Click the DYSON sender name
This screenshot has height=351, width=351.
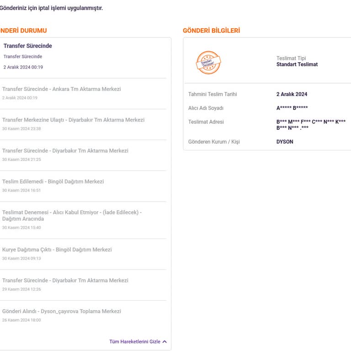285,142
